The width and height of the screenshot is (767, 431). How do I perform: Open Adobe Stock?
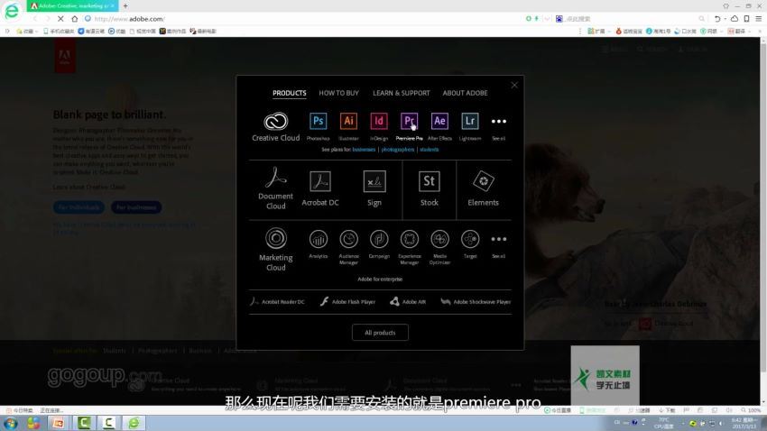[x=429, y=188]
